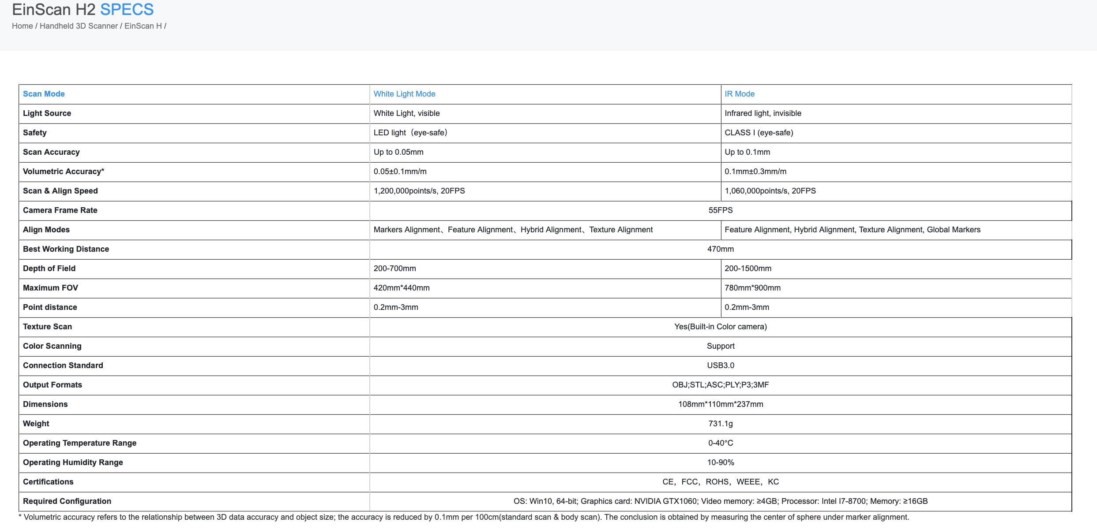The width and height of the screenshot is (1097, 529).
Task: Click Output Formats row label
Action: pos(53,385)
